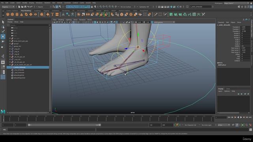Go to the end of playback range
The image size is (253, 142).
tap(250, 118)
